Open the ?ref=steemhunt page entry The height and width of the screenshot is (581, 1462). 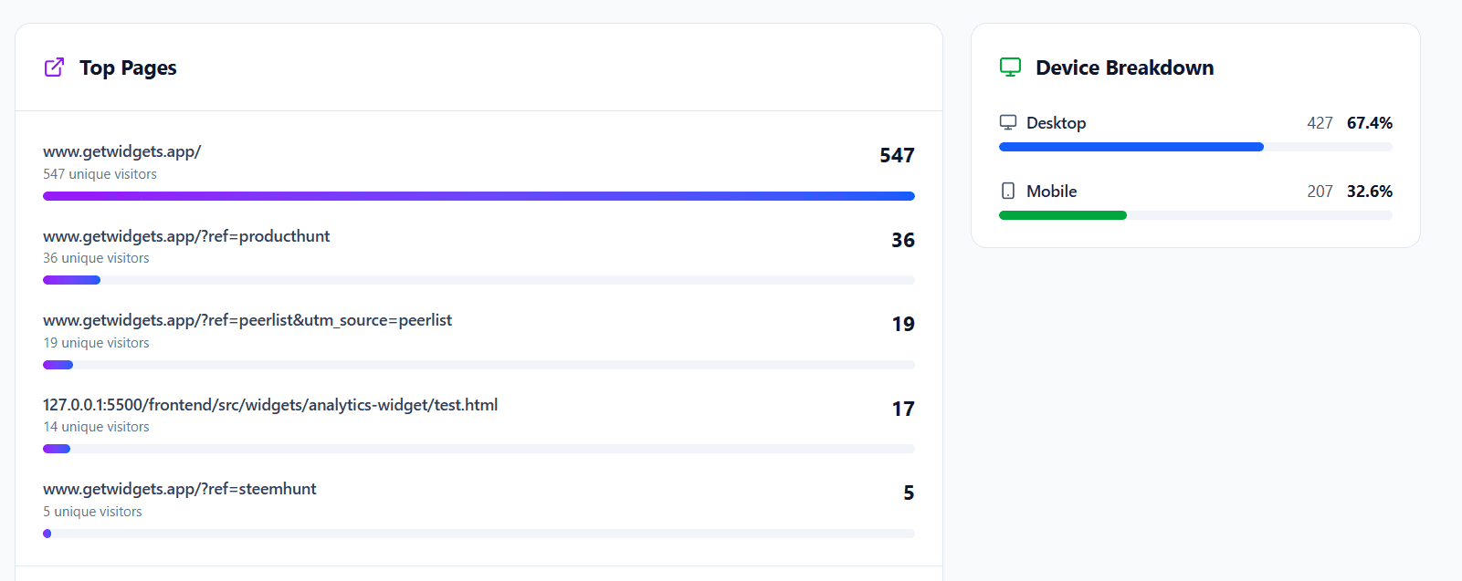[180, 489]
